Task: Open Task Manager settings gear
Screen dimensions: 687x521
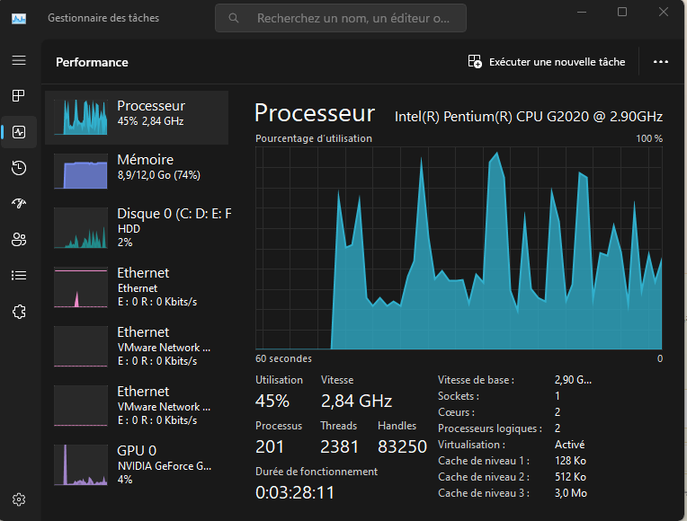Action: [x=19, y=499]
